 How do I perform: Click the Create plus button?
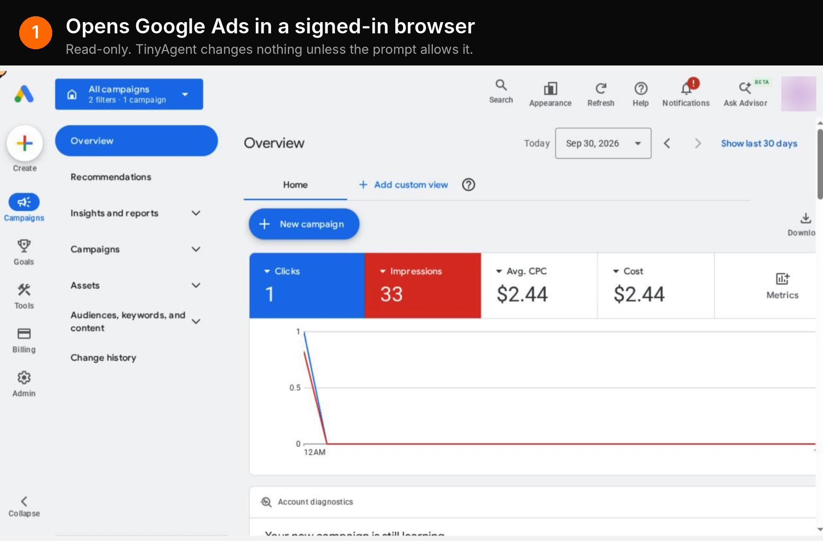coord(25,143)
